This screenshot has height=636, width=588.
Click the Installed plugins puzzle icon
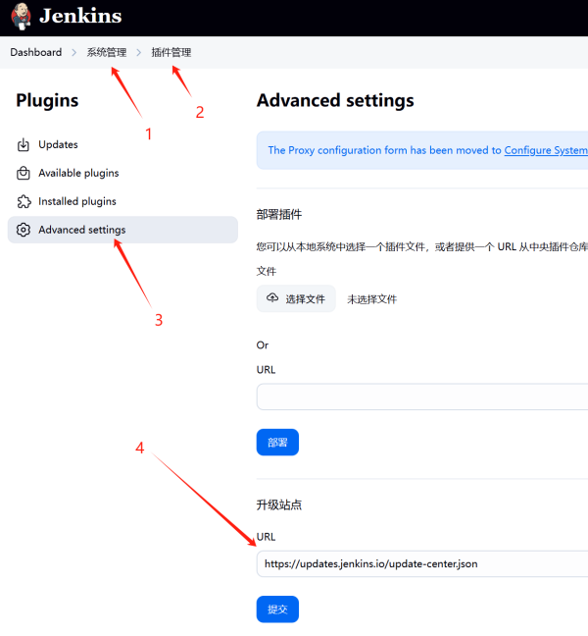click(x=24, y=201)
